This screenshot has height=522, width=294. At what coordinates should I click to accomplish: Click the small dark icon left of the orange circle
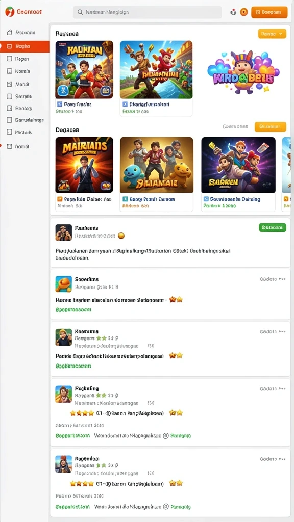coord(233,12)
